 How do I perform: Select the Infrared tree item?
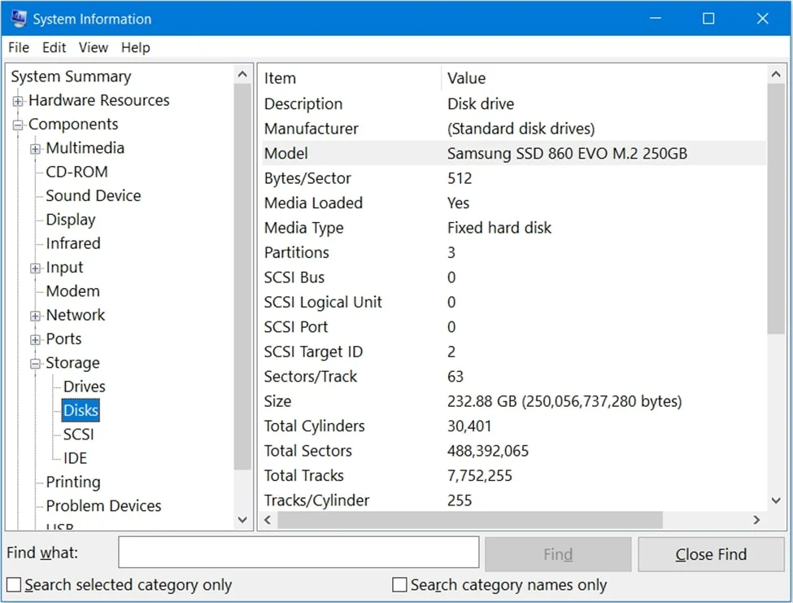pyautogui.click(x=73, y=243)
